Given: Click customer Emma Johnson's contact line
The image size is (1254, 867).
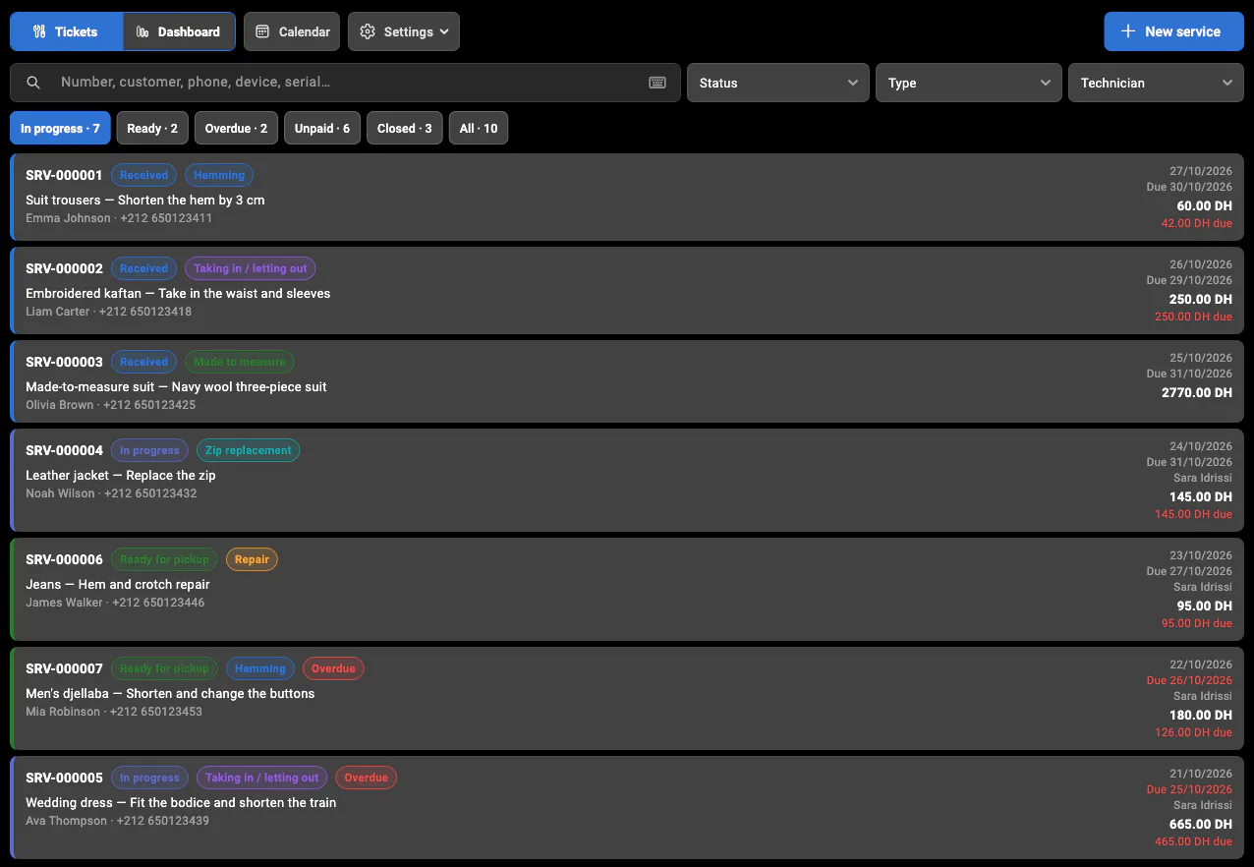Looking at the screenshot, I should click(118, 218).
